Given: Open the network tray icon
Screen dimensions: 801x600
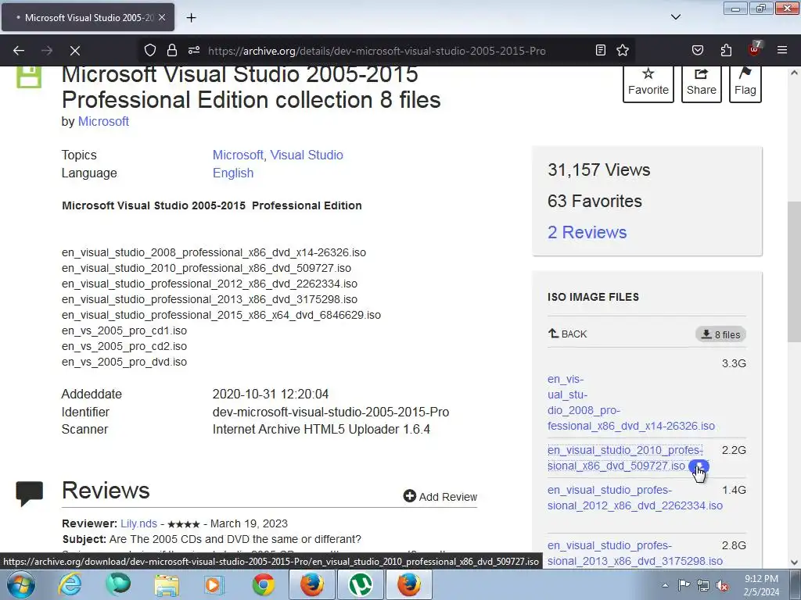Looking at the screenshot, I should [x=703, y=585].
